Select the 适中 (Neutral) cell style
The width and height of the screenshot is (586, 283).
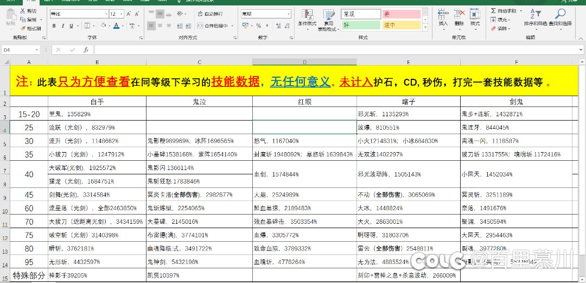point(402,25)
